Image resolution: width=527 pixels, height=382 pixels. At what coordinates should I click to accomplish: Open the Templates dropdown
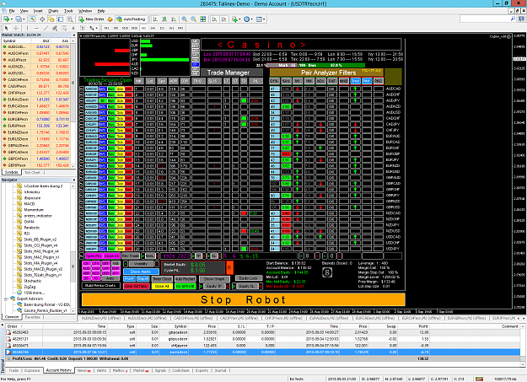coord(264,19)
